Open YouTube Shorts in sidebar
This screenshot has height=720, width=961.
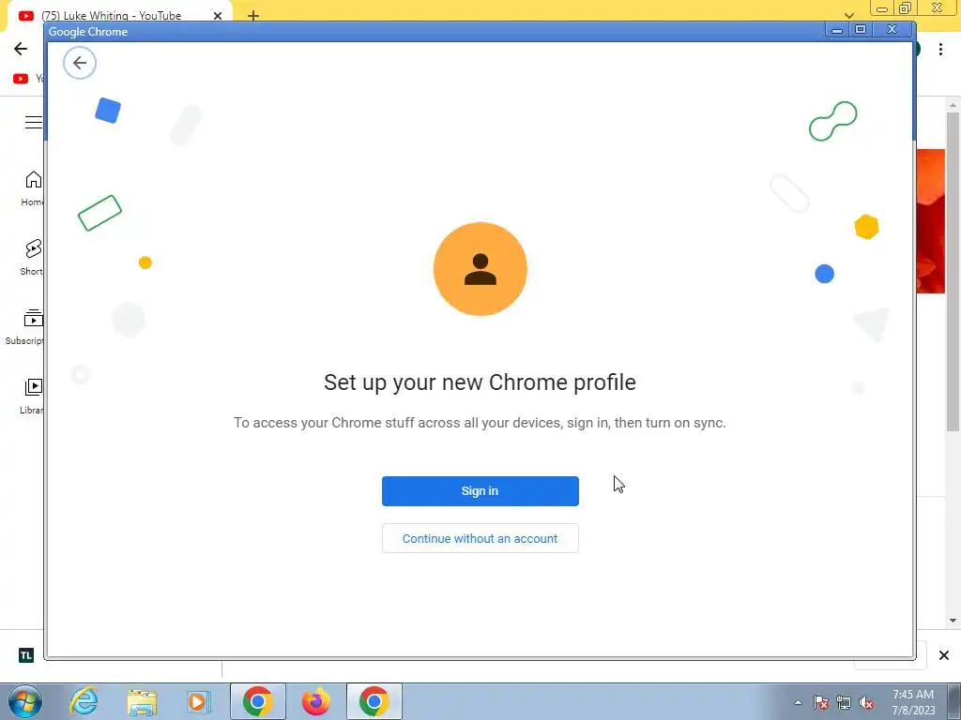coord(32,257)
